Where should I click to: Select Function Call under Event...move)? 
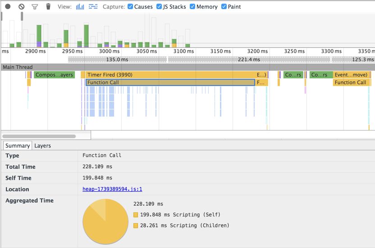pyautogui.click(x=351, y=82)
